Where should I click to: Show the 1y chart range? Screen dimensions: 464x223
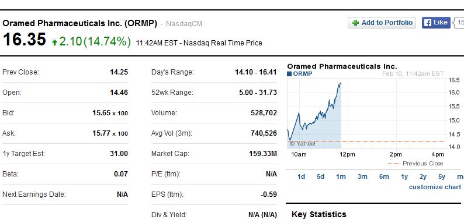pos(404,176)
